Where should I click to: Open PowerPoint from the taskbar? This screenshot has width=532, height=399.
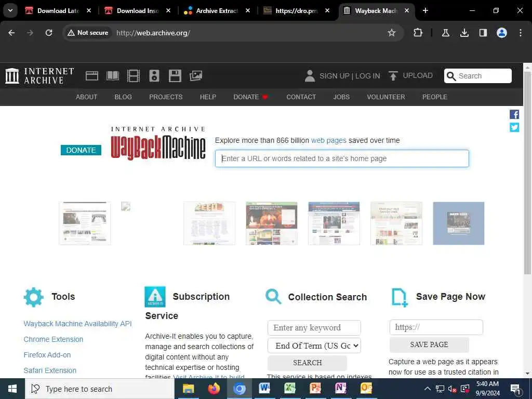(315, 389)
